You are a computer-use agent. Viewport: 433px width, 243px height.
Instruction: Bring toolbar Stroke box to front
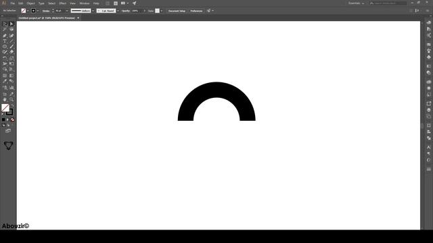coord(10,112)
